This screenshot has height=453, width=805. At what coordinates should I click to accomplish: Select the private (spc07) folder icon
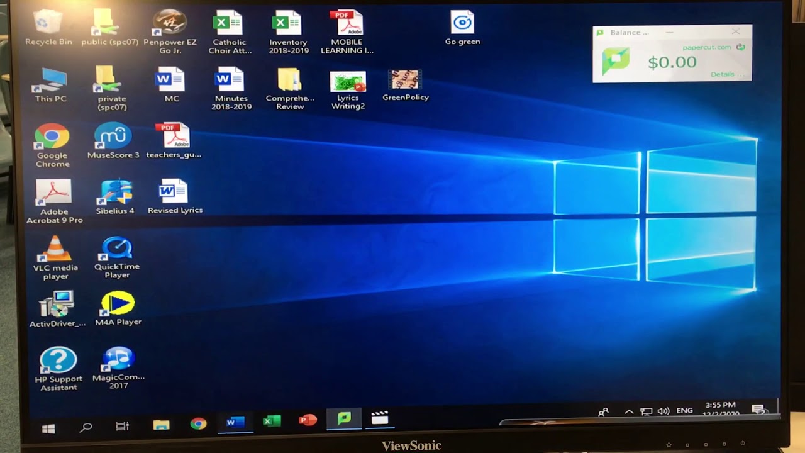click(112, 88)
